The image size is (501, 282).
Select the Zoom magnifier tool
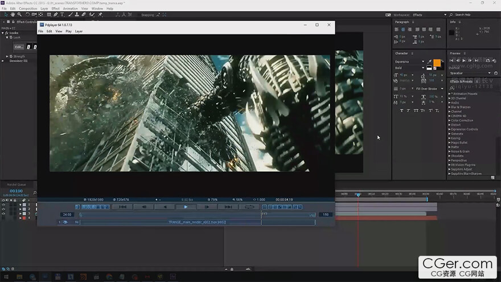pyautogui.click(x=20, y=14)
